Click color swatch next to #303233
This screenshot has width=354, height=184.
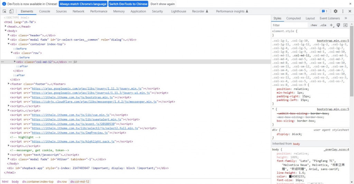pos(290,176)
